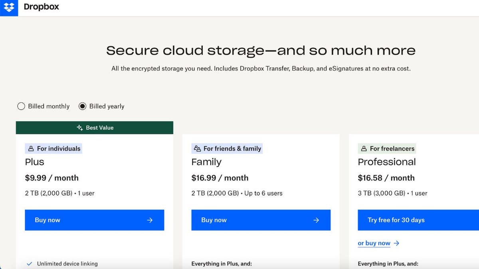Click the arrow on Family Buy now button

tap(316, 220)
